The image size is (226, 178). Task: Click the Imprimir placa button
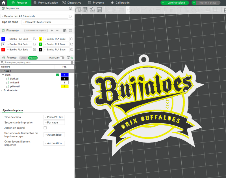(x=208, y=3)
